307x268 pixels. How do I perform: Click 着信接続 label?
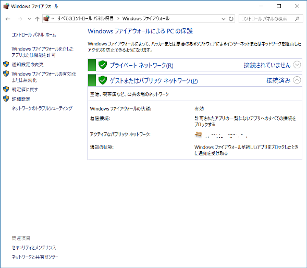(x=100, y=118)
